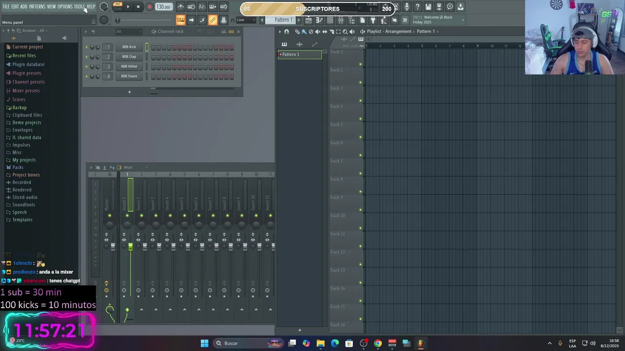Open the OPTIONS menu
Image resolution: width=625 pixels, height=351 pixels.
pos(65,7)
